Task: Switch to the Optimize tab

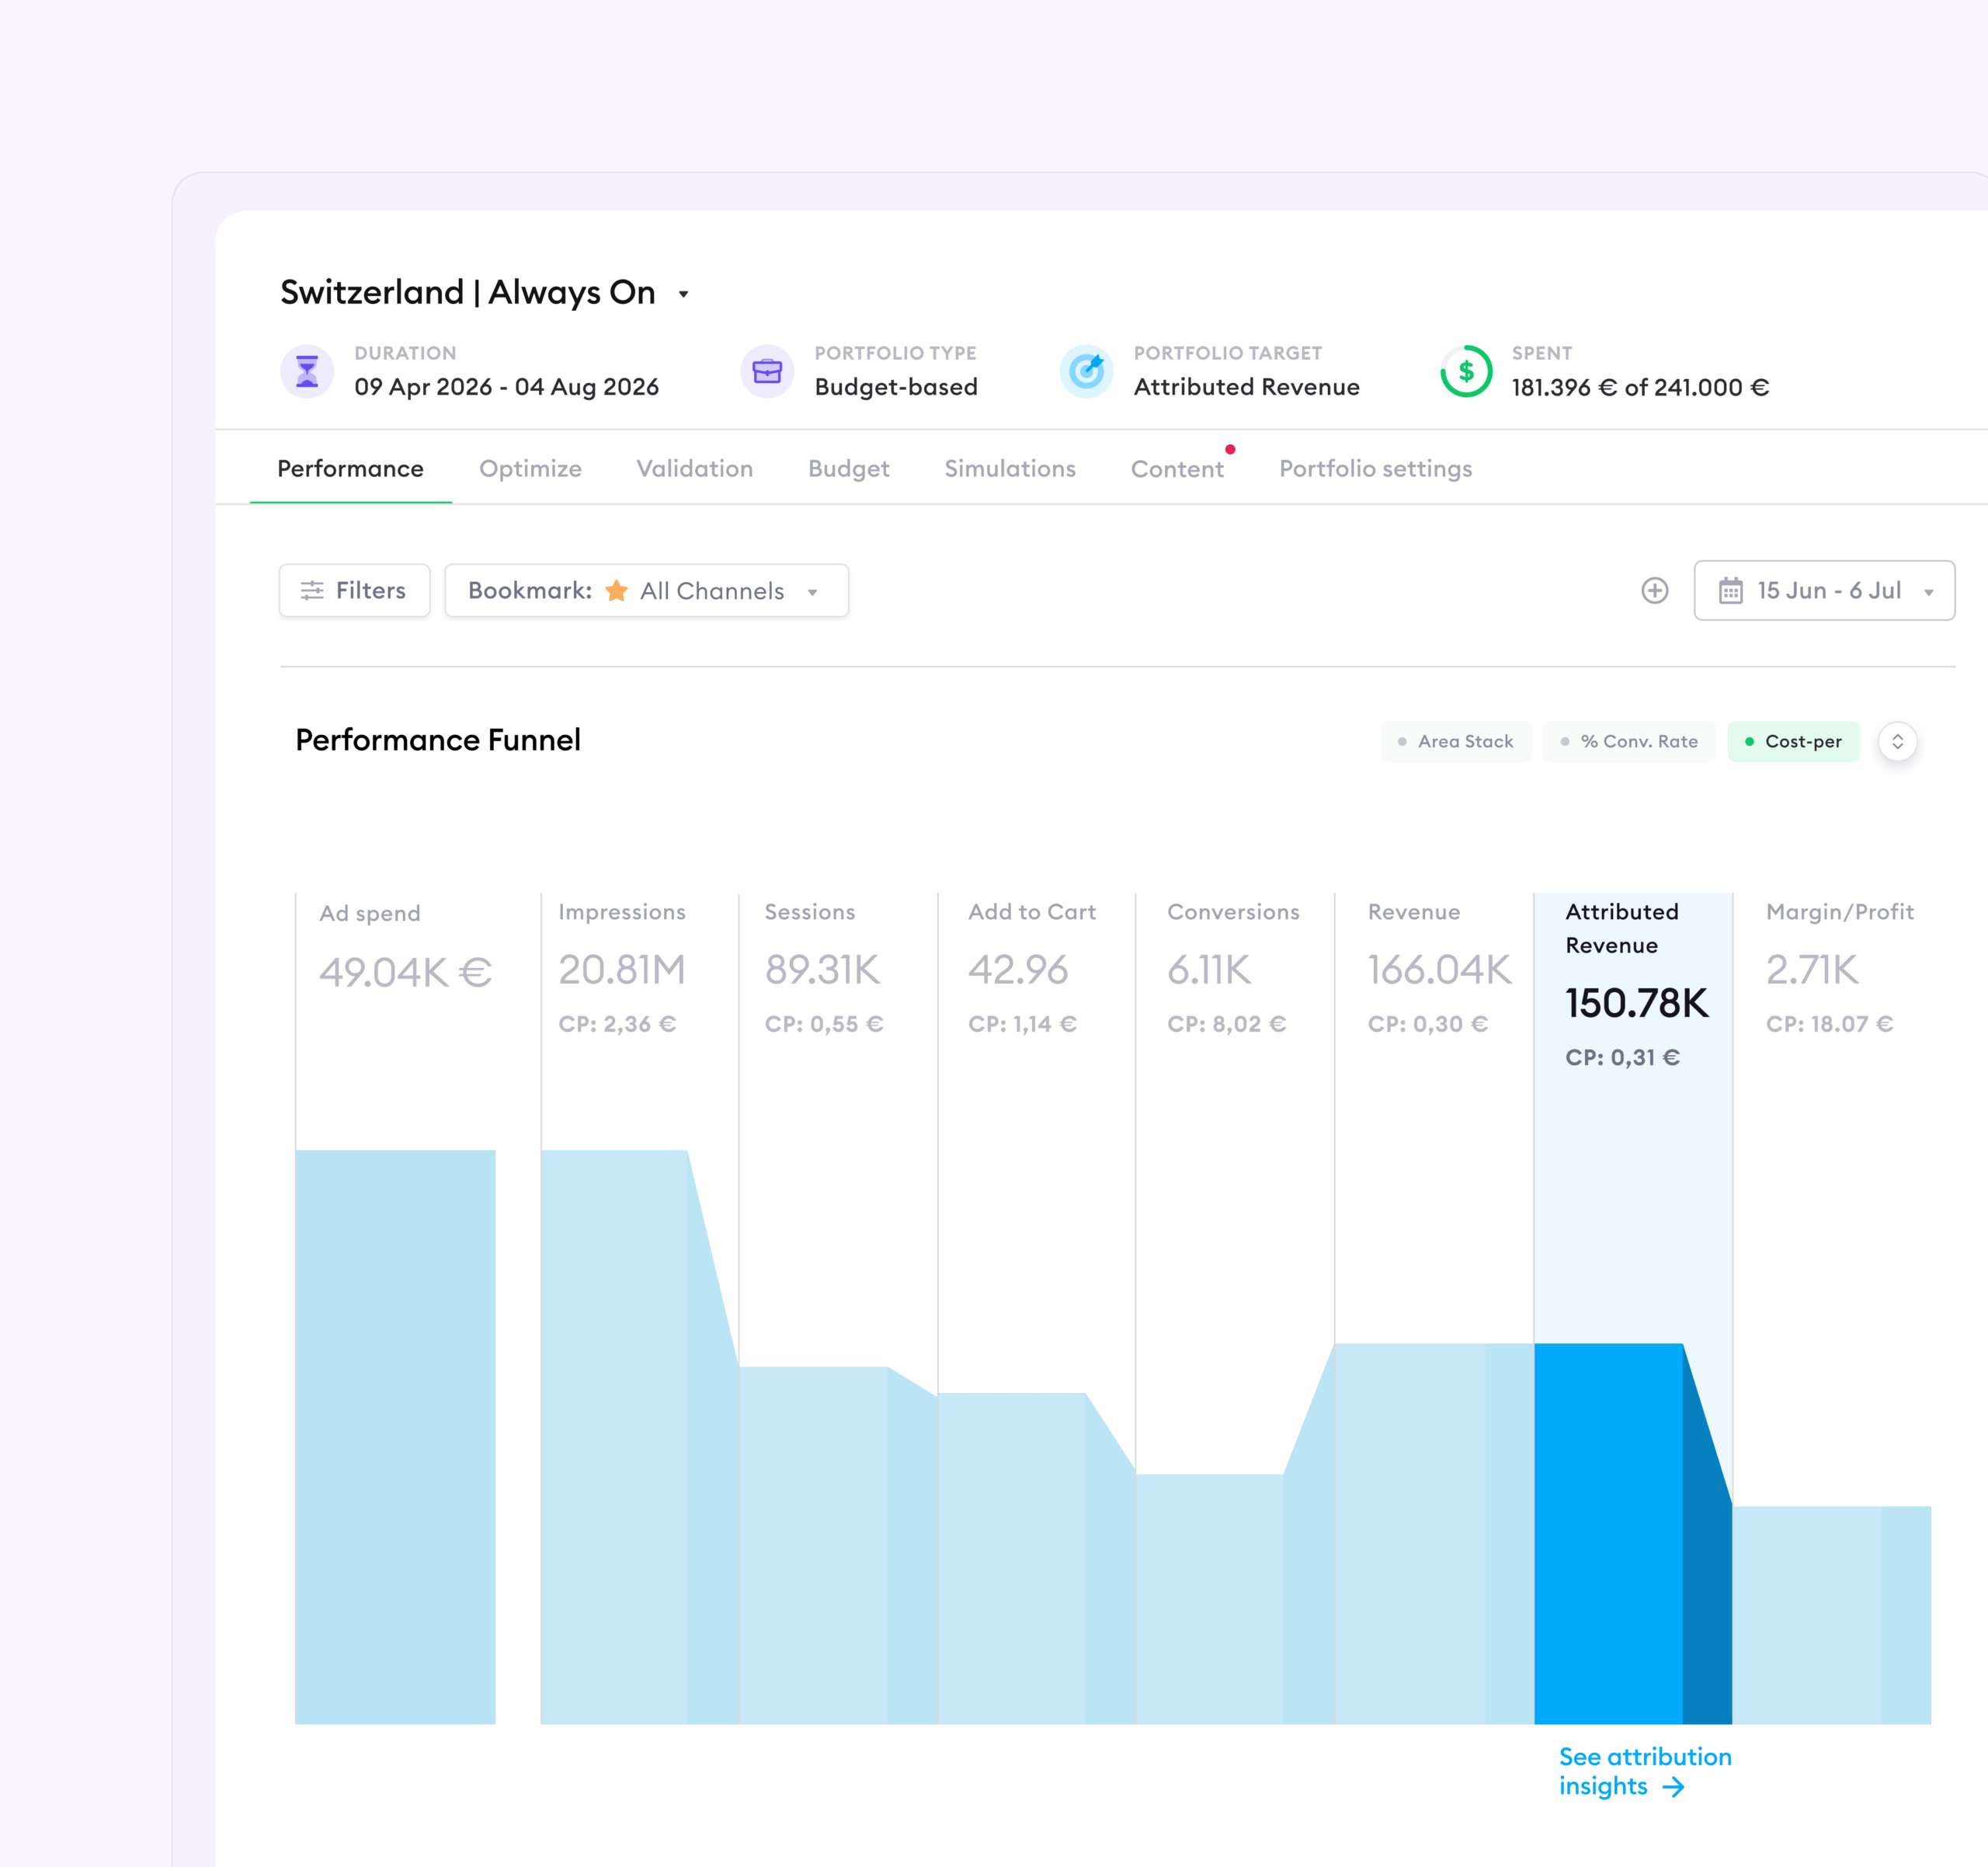Action: click(531, 468)
